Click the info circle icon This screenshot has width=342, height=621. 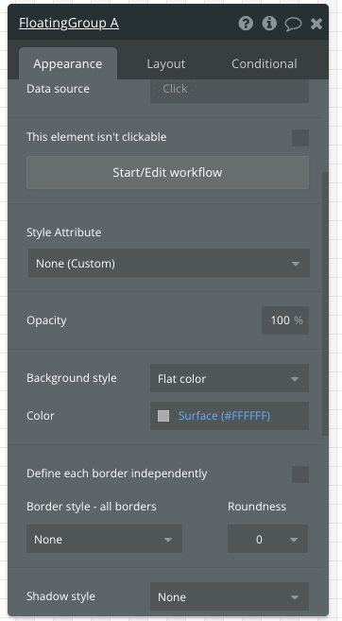tap(269, 24)
